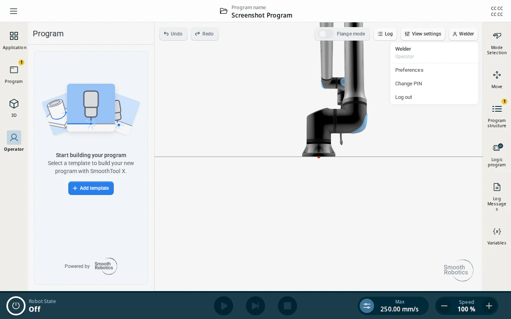Click the Screenshot Program name
Screen dimensions: 511x319
(262, 15)
